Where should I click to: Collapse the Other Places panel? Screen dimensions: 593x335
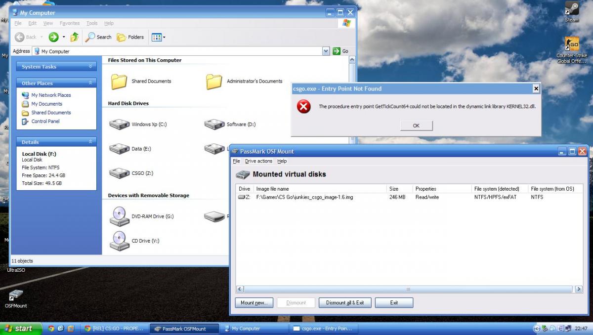point(90,83)
